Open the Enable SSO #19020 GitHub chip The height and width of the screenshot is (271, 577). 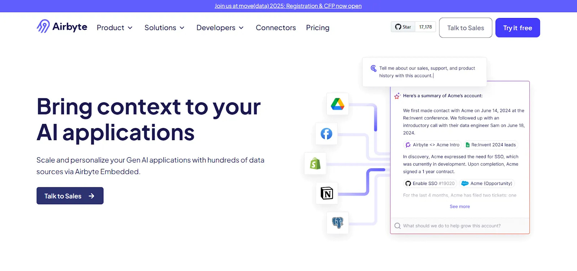(x=430, y=183)
